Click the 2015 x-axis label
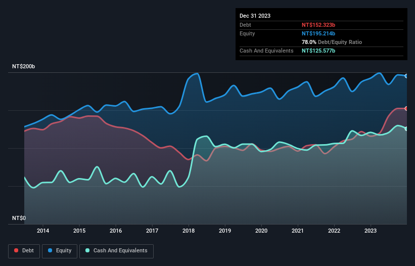The height and width of the screenshot is (266, 415). point(79,231)
